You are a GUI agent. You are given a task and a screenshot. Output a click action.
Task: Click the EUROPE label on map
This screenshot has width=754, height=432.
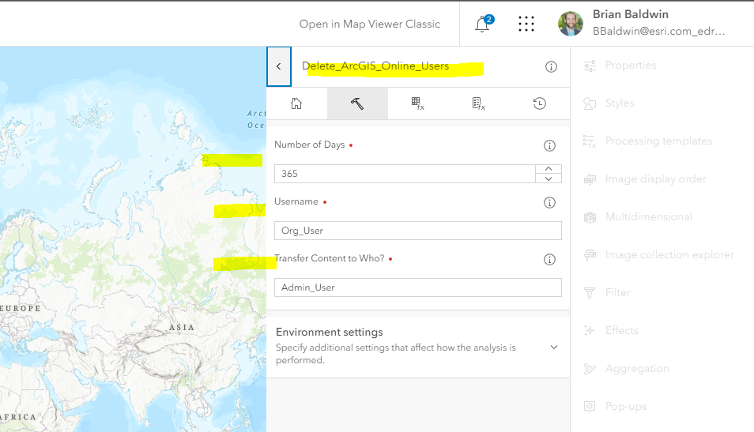tap(21, 308)
